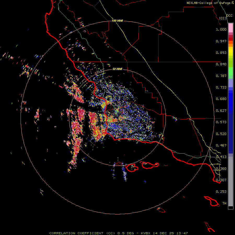Pick the light pink swatch atop the color bar

[x=231, y=28]
